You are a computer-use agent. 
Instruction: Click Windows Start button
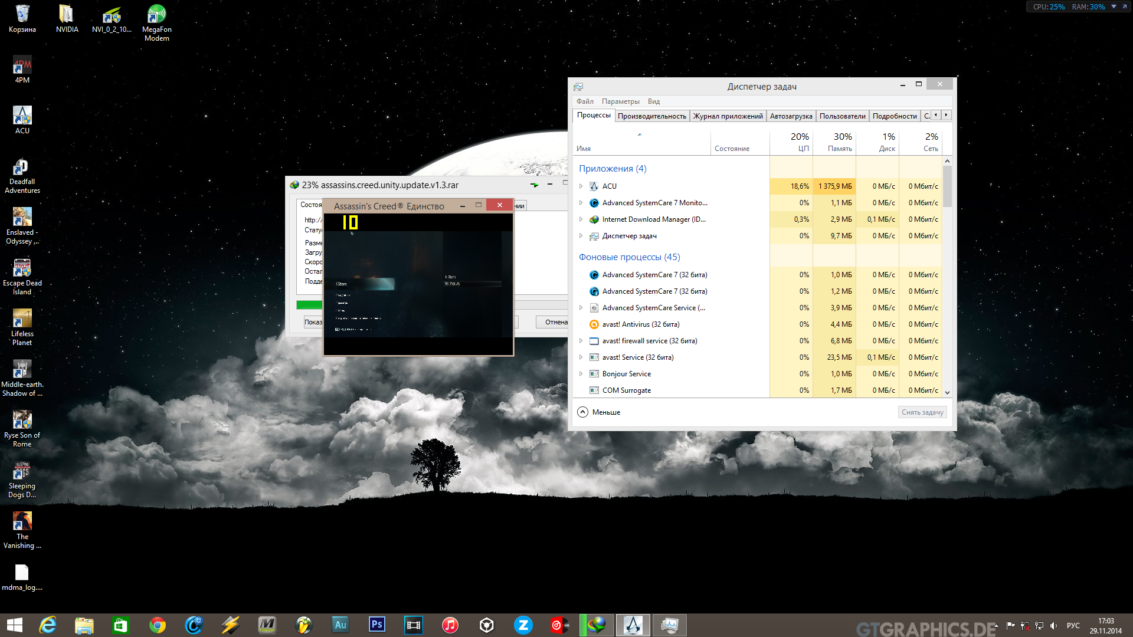(14, 625)
